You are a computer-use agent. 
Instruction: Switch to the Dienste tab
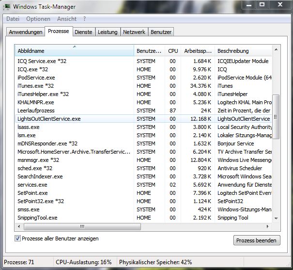tap(83, 32)
